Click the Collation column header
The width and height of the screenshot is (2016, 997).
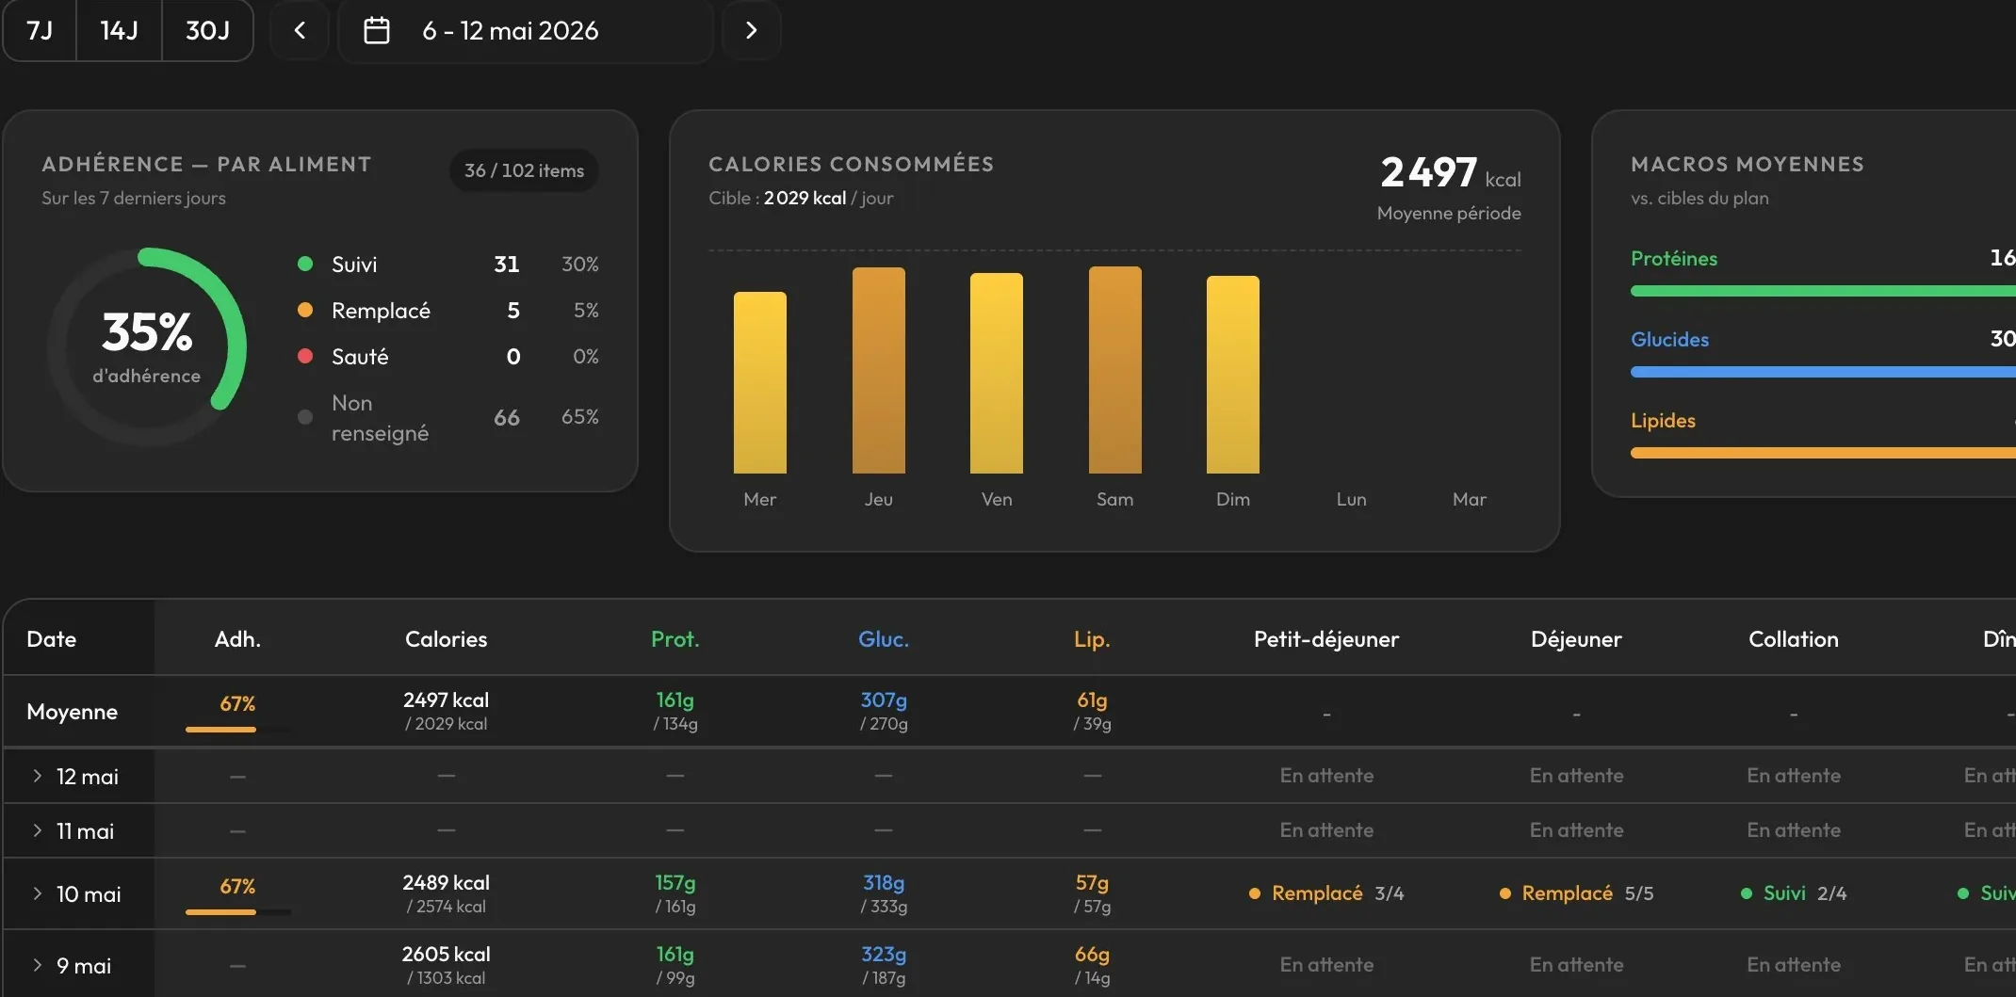coord(1794,639)
